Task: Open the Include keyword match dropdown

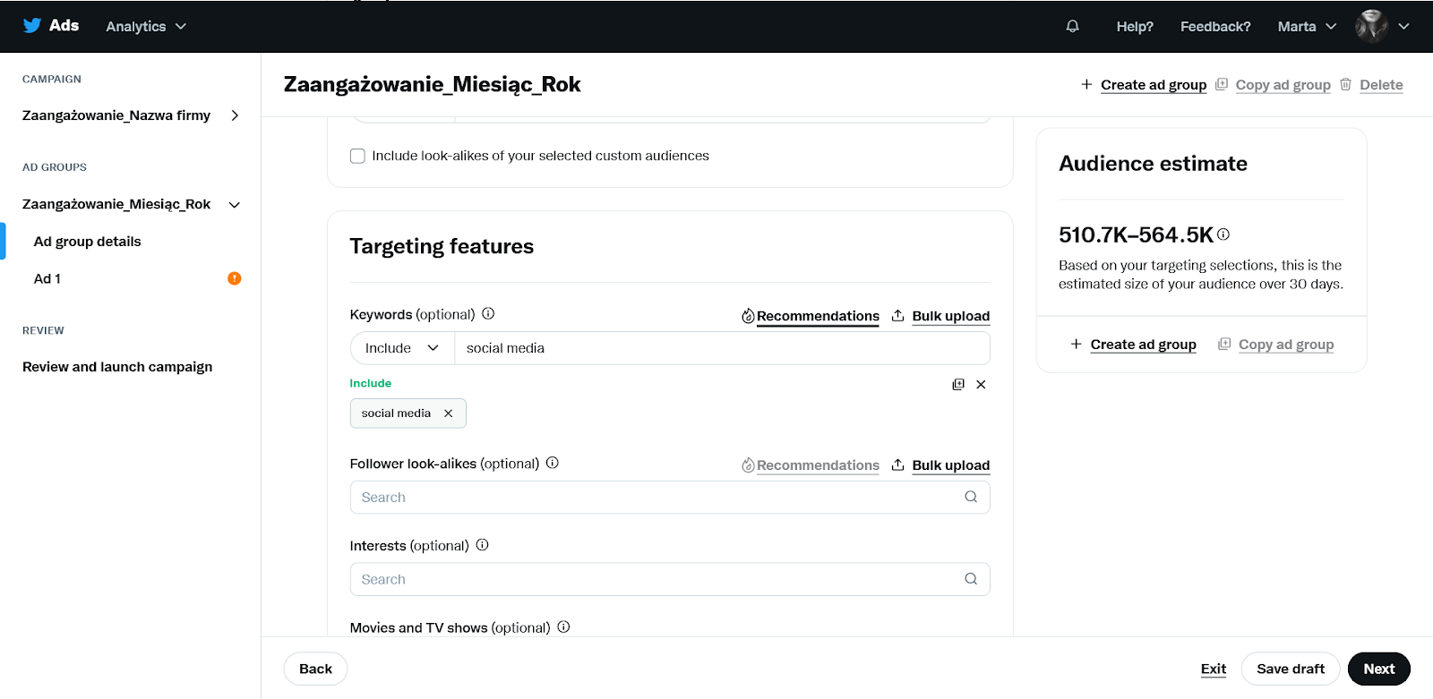Action: [402, 348]
